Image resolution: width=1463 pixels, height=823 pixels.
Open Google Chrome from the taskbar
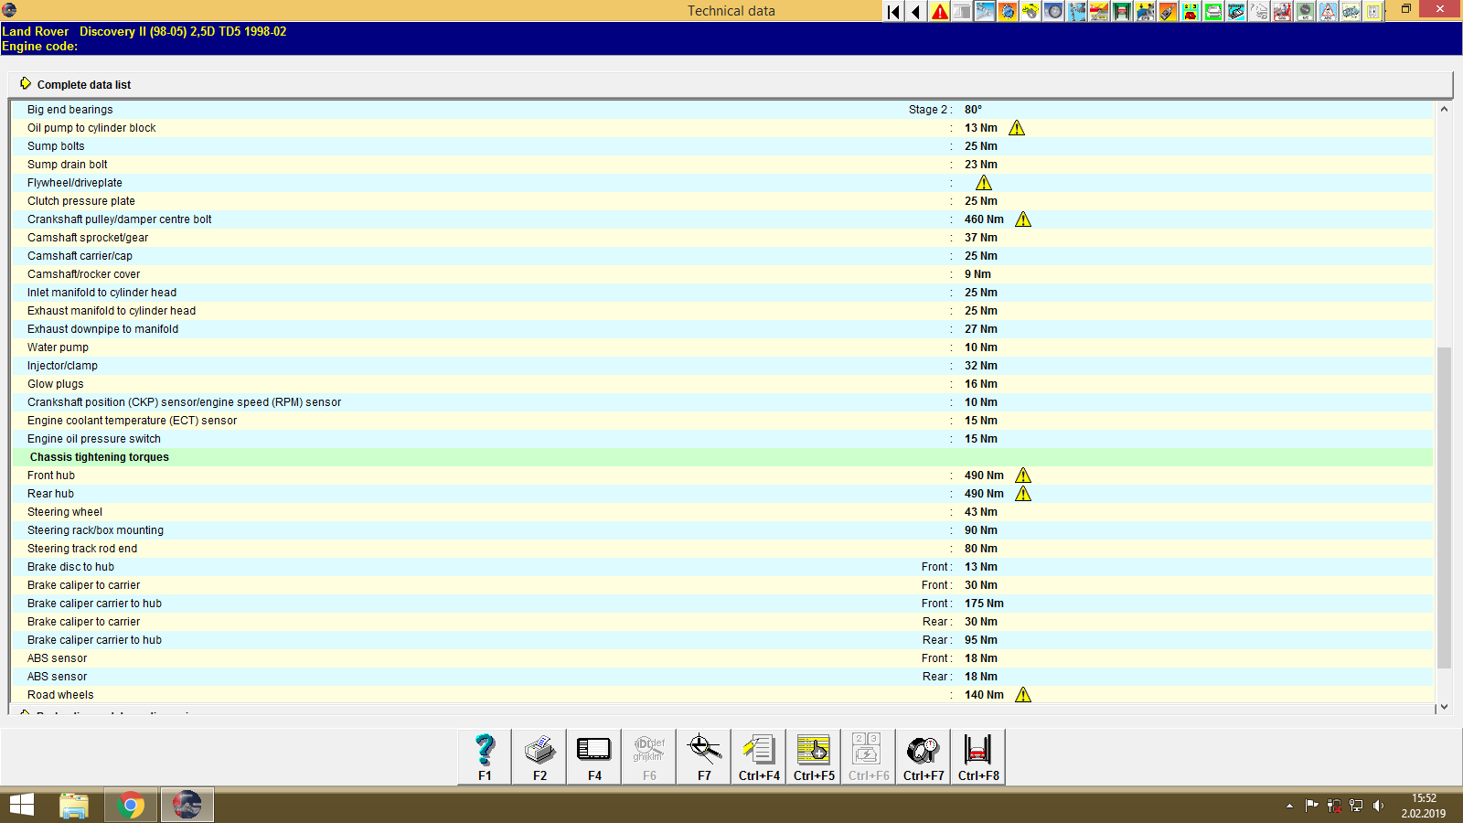pyautogui.click(x=131, y=805)
